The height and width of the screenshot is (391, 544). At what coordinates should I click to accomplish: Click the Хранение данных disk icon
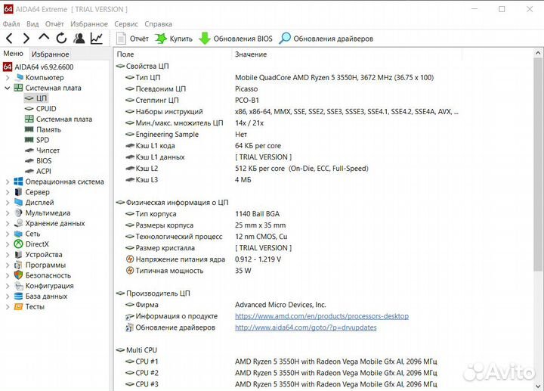coord(18,223)
